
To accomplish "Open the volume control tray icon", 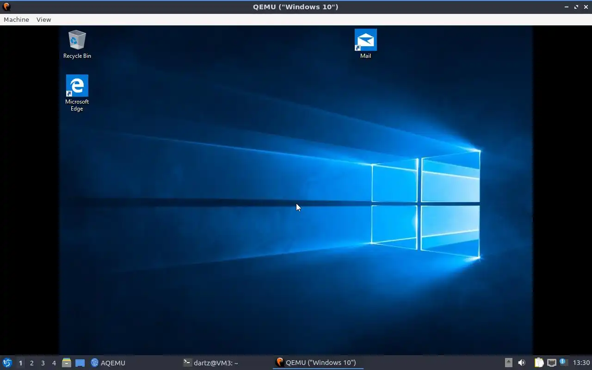I will [522, 363].
